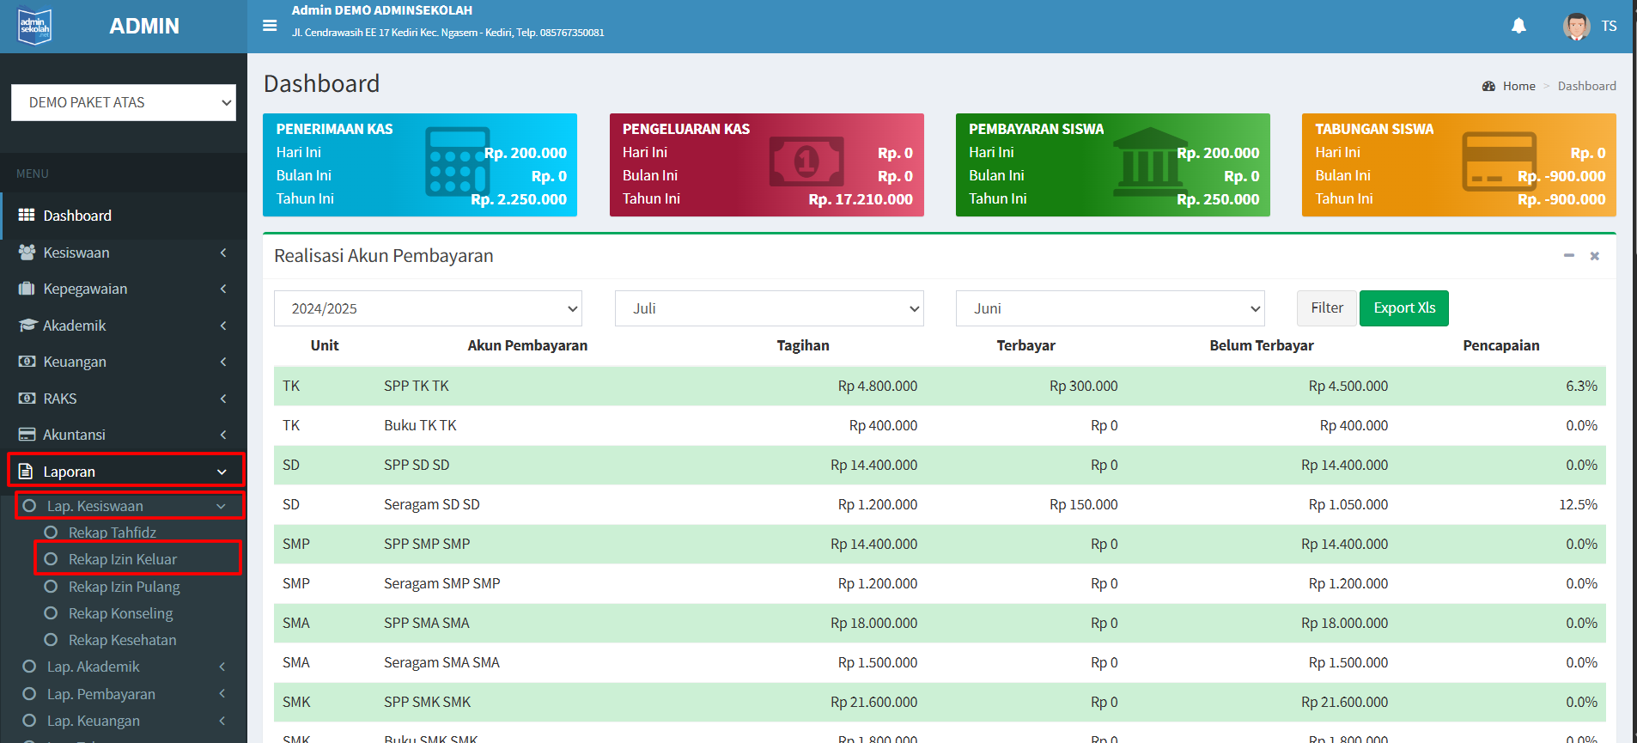Click the adminsekolah logo icon
The image size is (1637, 743).
point(35,27)
